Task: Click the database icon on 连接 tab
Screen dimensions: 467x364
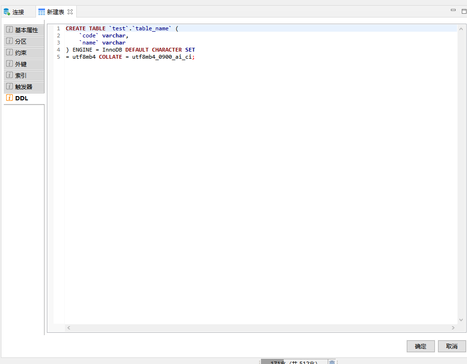Action: (x=7, y=12)
